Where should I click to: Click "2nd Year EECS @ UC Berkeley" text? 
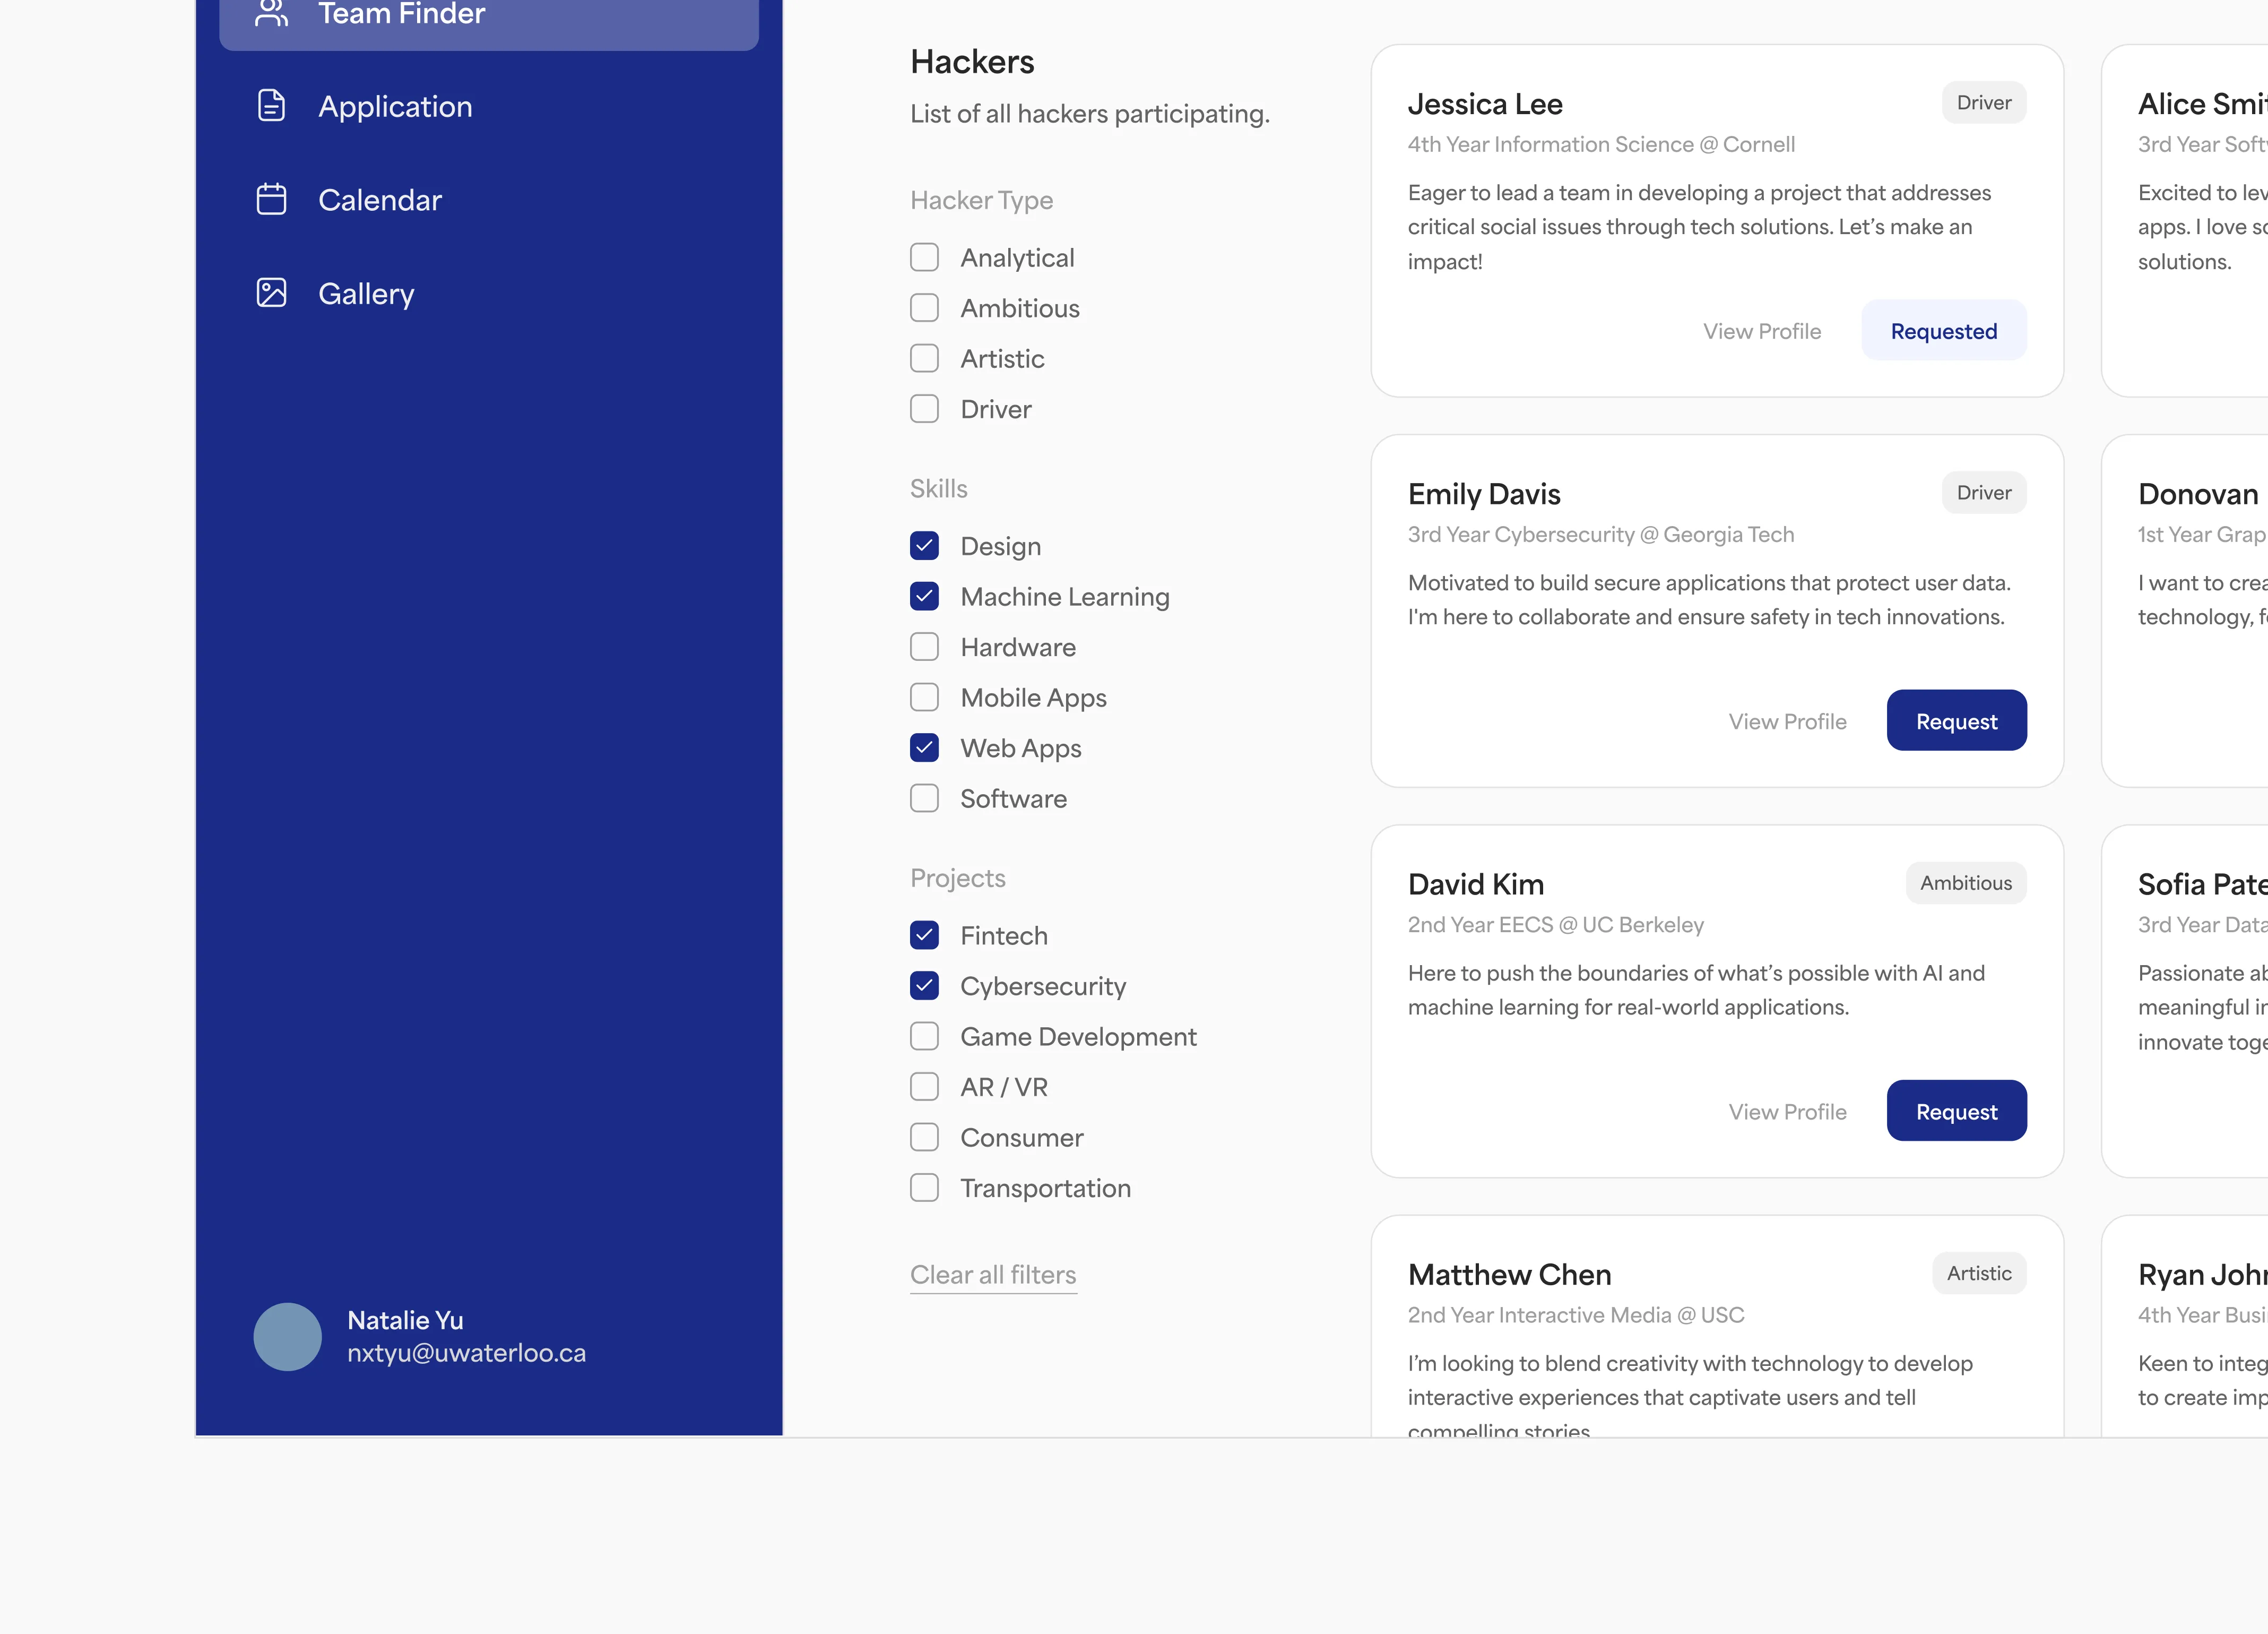click(x=1555, y=926)
